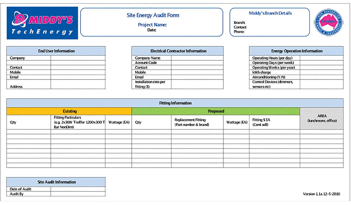Select the Energy Operation Information header

click(296, 51)
